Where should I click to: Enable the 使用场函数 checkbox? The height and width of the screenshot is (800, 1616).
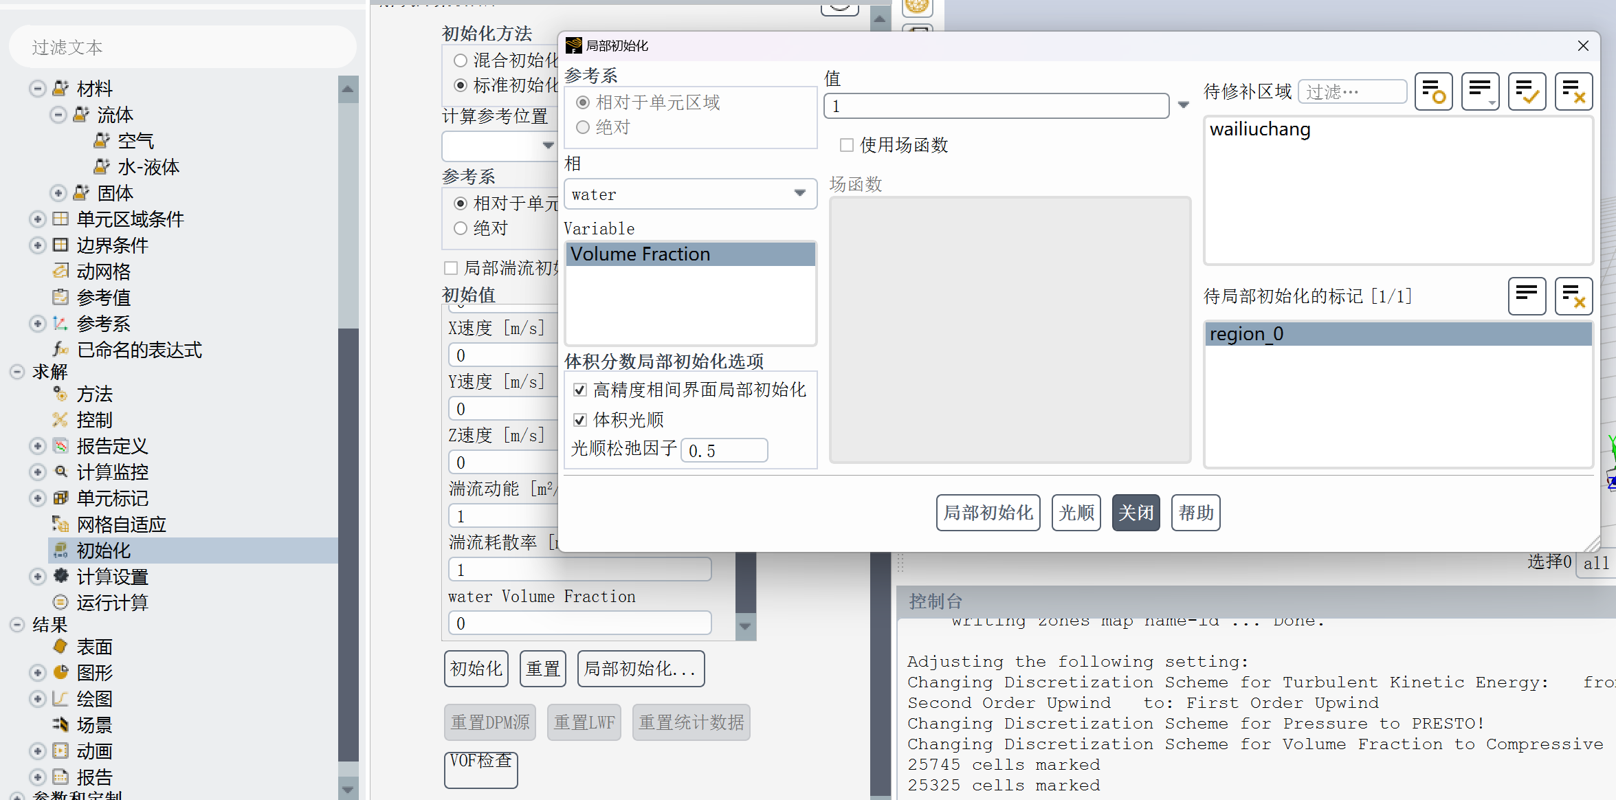click(x=847, y=145)
